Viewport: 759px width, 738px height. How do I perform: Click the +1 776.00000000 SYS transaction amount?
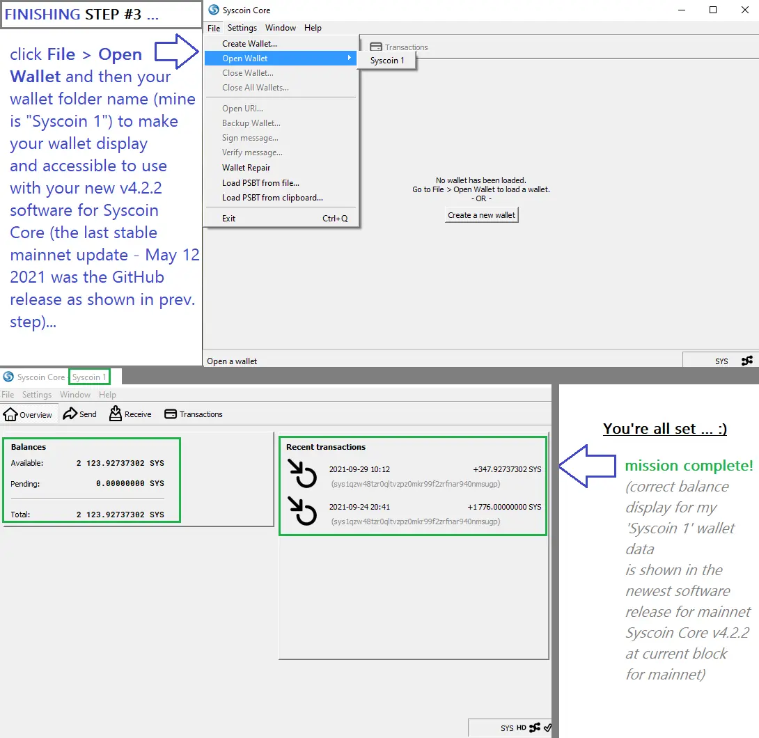coord(504,507)
